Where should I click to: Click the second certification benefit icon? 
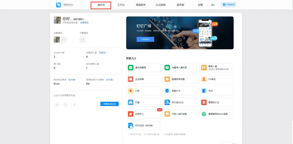(x=66, y=105)
